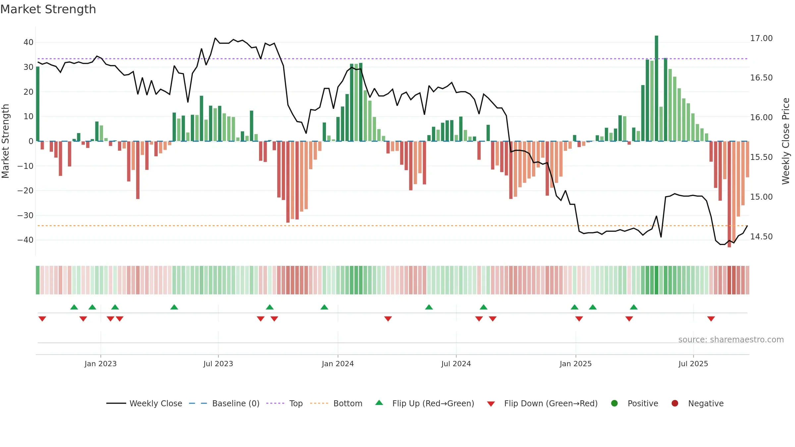Click the green Positive legend dot
Screen dimensions: 795x447
tap(614, 403)
